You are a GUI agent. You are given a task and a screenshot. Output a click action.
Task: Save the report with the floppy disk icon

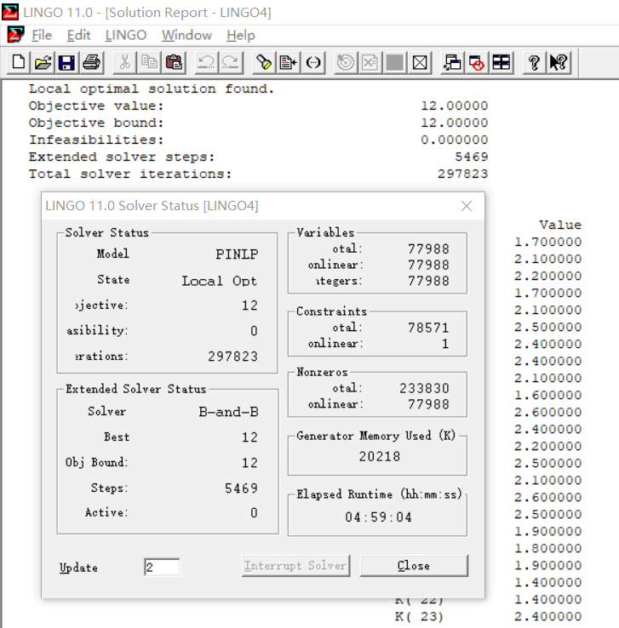[x=67, y=62]
